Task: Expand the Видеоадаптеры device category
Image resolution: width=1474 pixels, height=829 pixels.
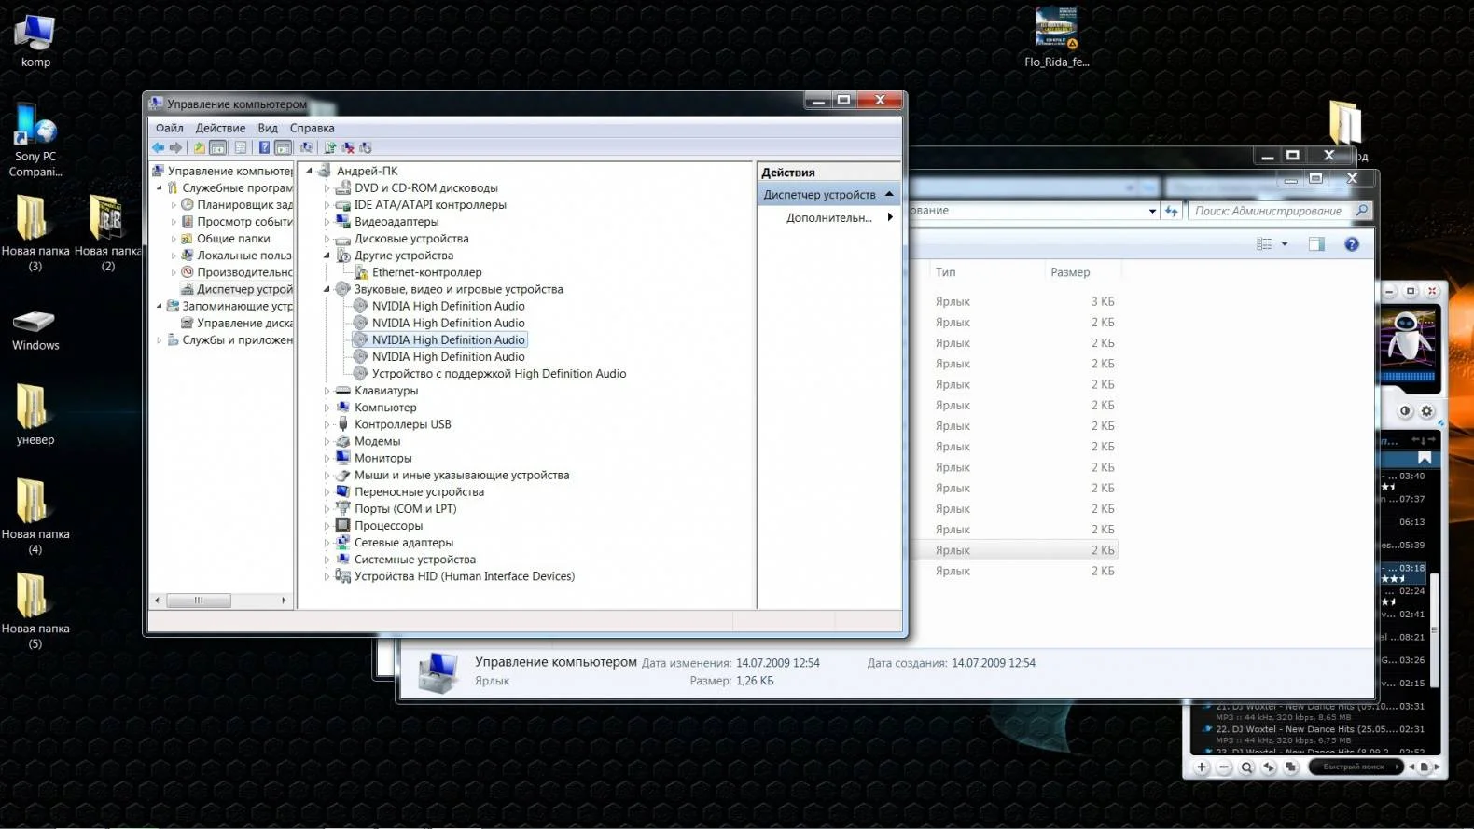Action: (327, 222)
